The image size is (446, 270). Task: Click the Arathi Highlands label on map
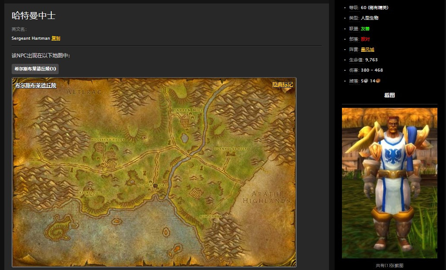pyautogui.click(x=266, y=198)
